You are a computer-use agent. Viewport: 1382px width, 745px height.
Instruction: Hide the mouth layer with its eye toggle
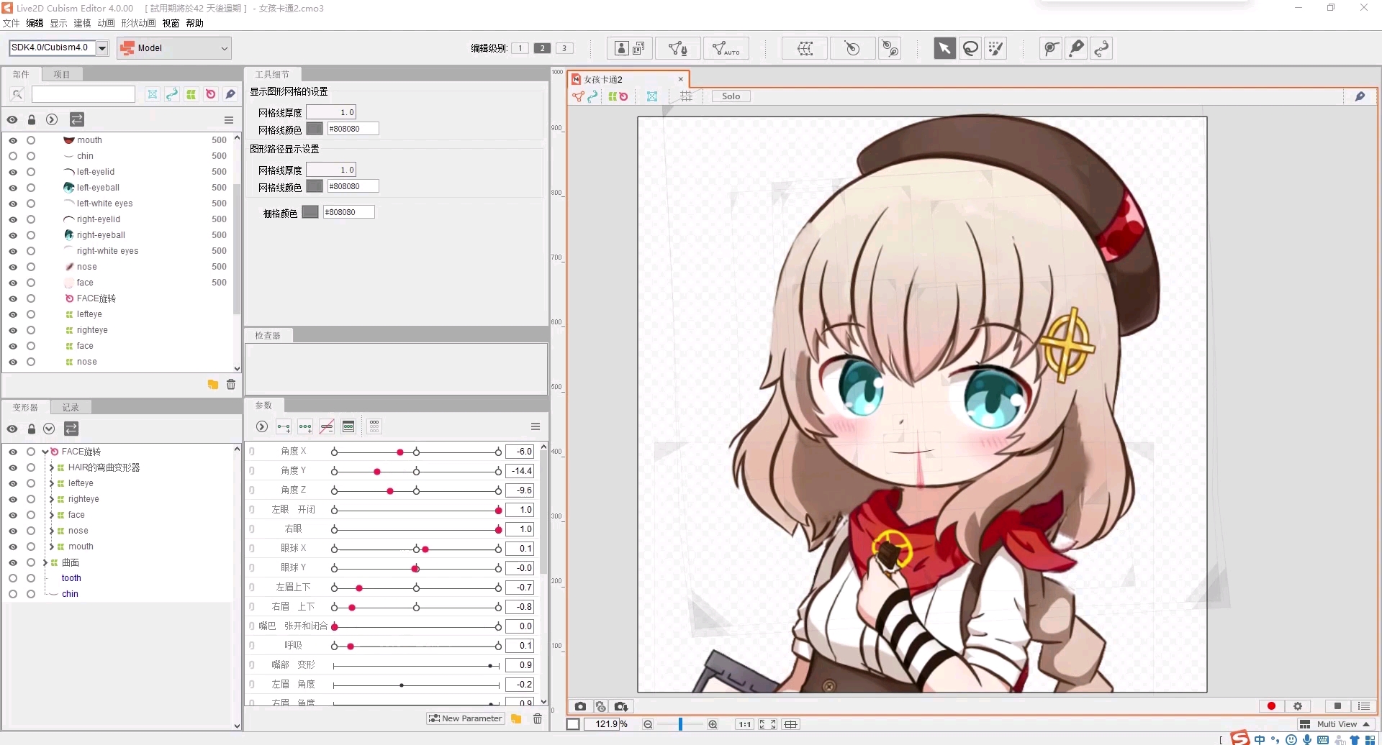(12, 140)
